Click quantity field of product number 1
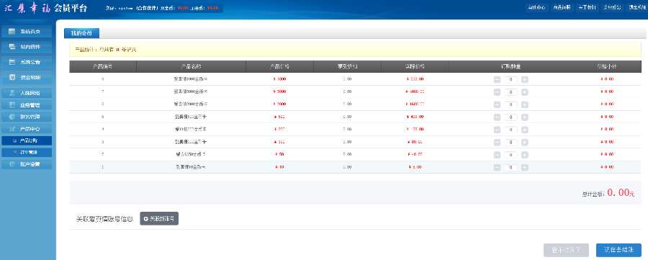The image size is (648, 260). (510, 167)
